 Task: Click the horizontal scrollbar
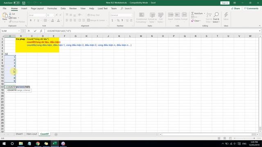click(207, 134)
